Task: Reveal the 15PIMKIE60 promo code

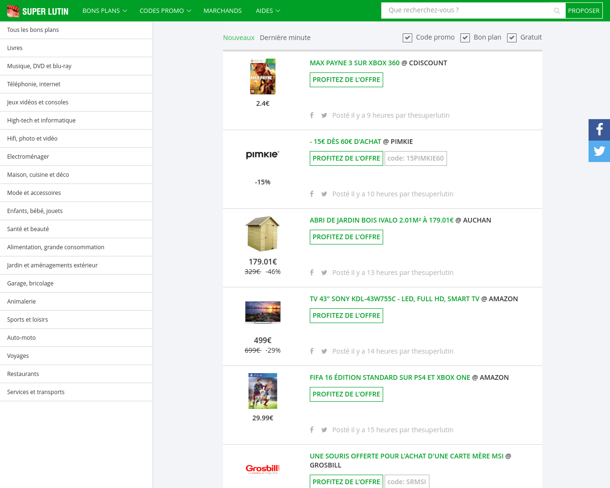Action: coord(416,158)
